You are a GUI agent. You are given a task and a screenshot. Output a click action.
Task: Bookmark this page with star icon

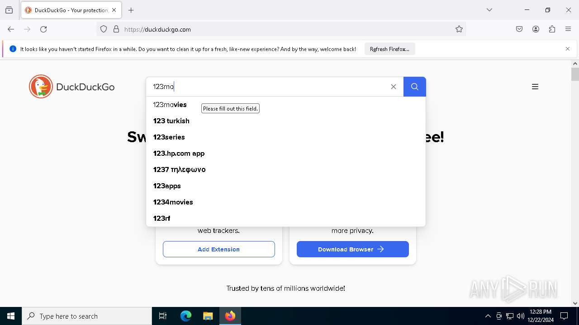pyautogui.click(x=459, y=29)
